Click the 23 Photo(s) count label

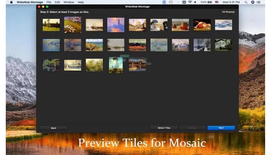tap(228, 12)
